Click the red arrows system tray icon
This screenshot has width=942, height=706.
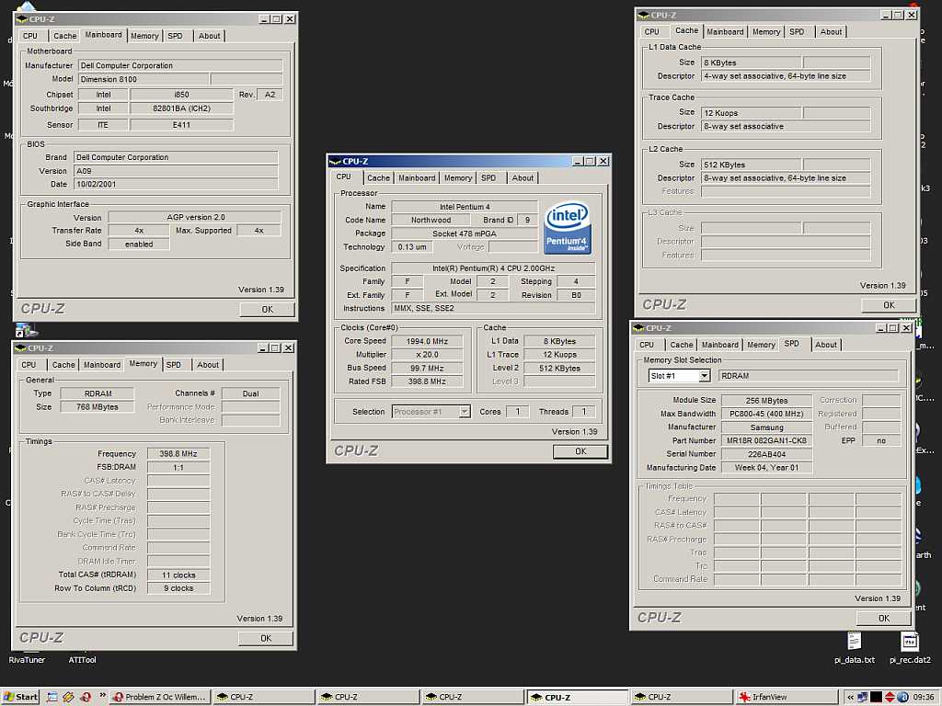pos(890,697)
